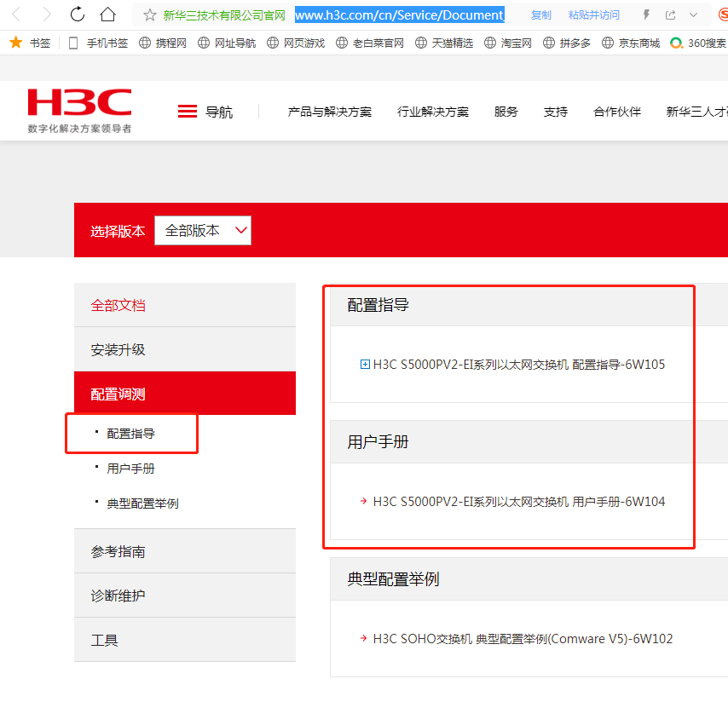Image resolution: width=728 pixels, height=702 pixels.
Task: Click the share icon in address bar
Action: [x=670, y=14]
